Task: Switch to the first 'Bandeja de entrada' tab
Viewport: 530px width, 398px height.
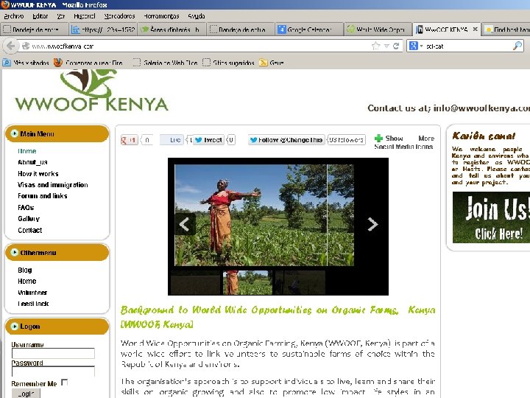Action: coord(35,29)
